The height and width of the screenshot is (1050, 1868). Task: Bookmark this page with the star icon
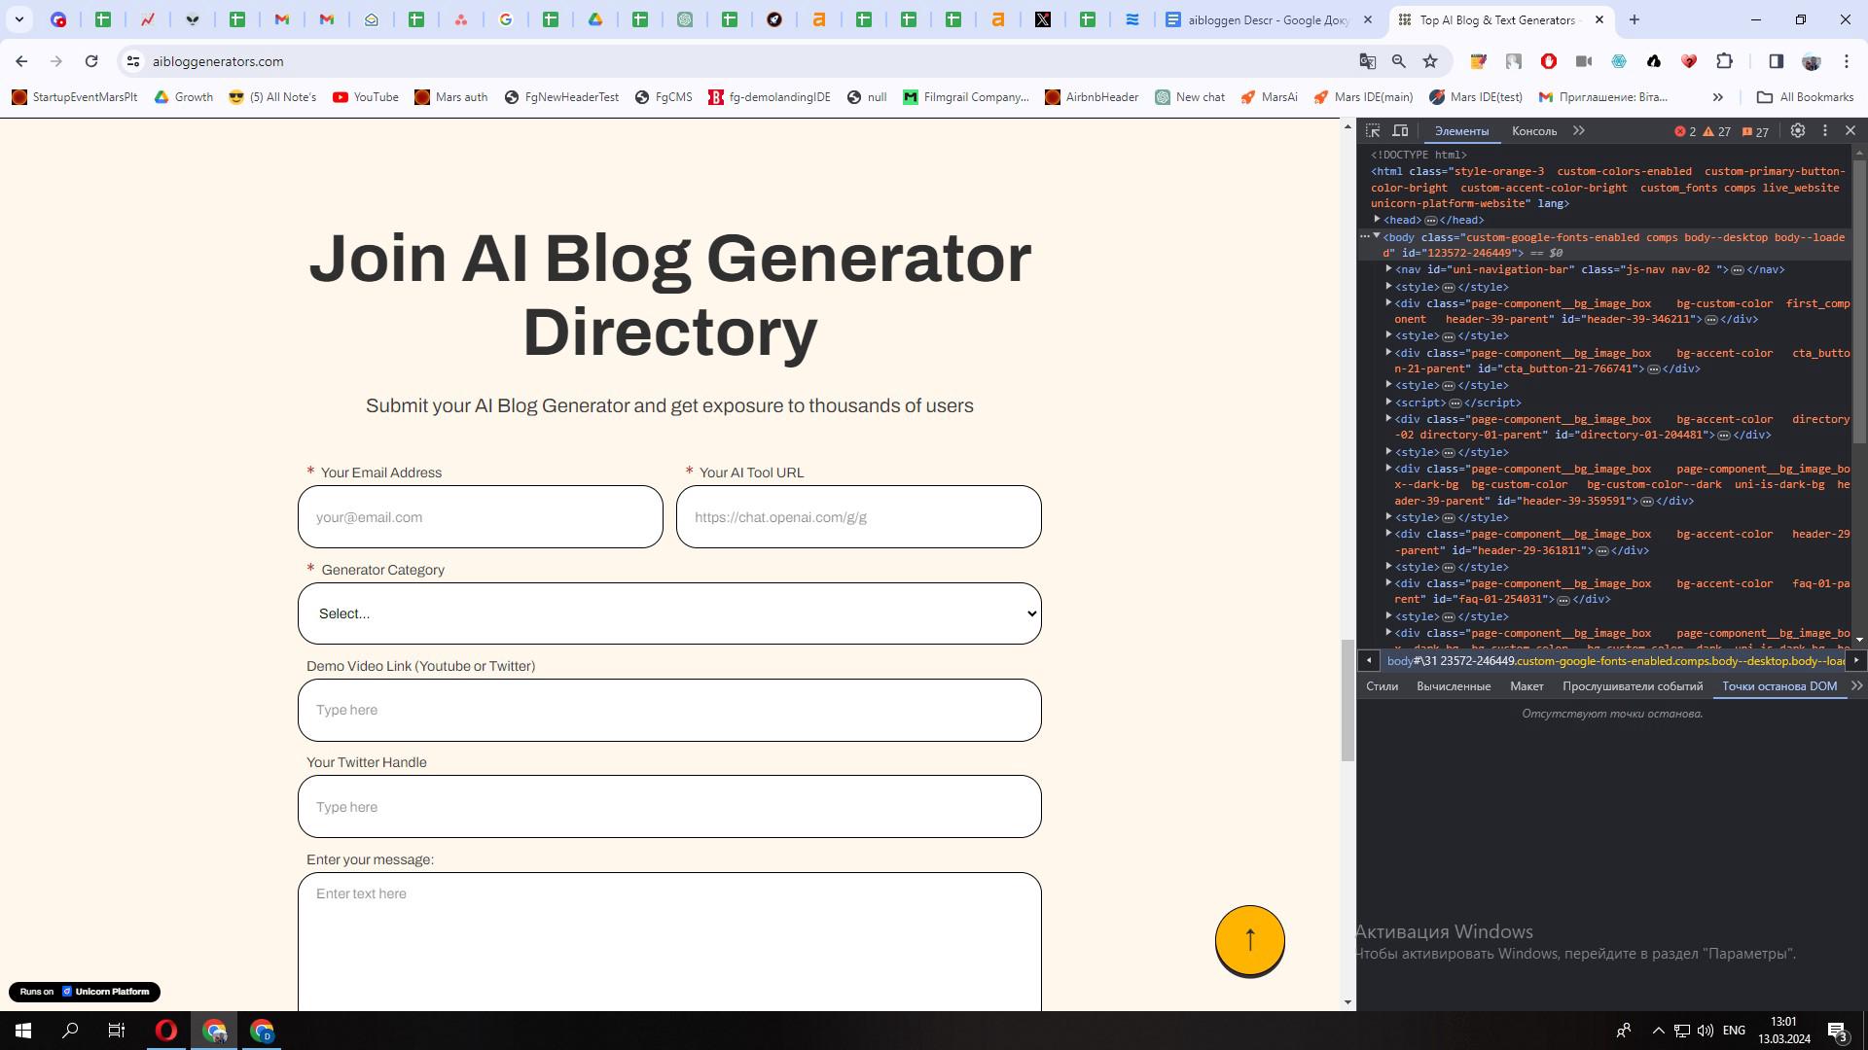pyautogui.click(x=1430, y=61)
